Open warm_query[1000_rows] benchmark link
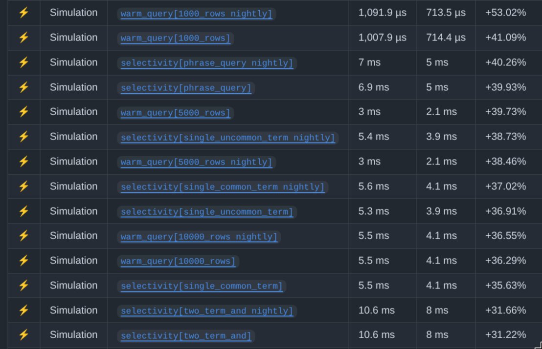The image size is (542, 349). point(175,38)
